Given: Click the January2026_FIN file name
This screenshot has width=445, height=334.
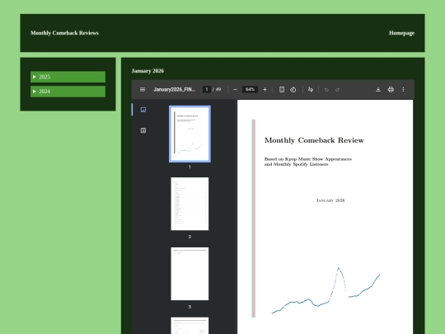Looking at the screenshot, I should click(174, 89).
